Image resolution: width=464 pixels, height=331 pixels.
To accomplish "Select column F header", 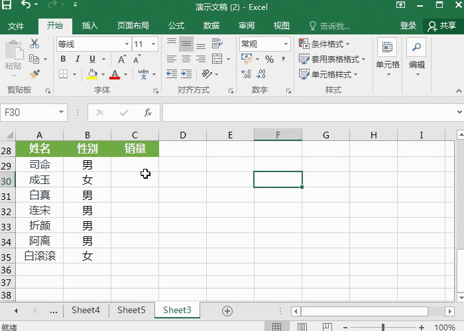I will click(278, 135).
